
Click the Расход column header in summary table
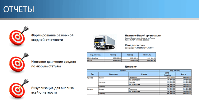point(130,55)
